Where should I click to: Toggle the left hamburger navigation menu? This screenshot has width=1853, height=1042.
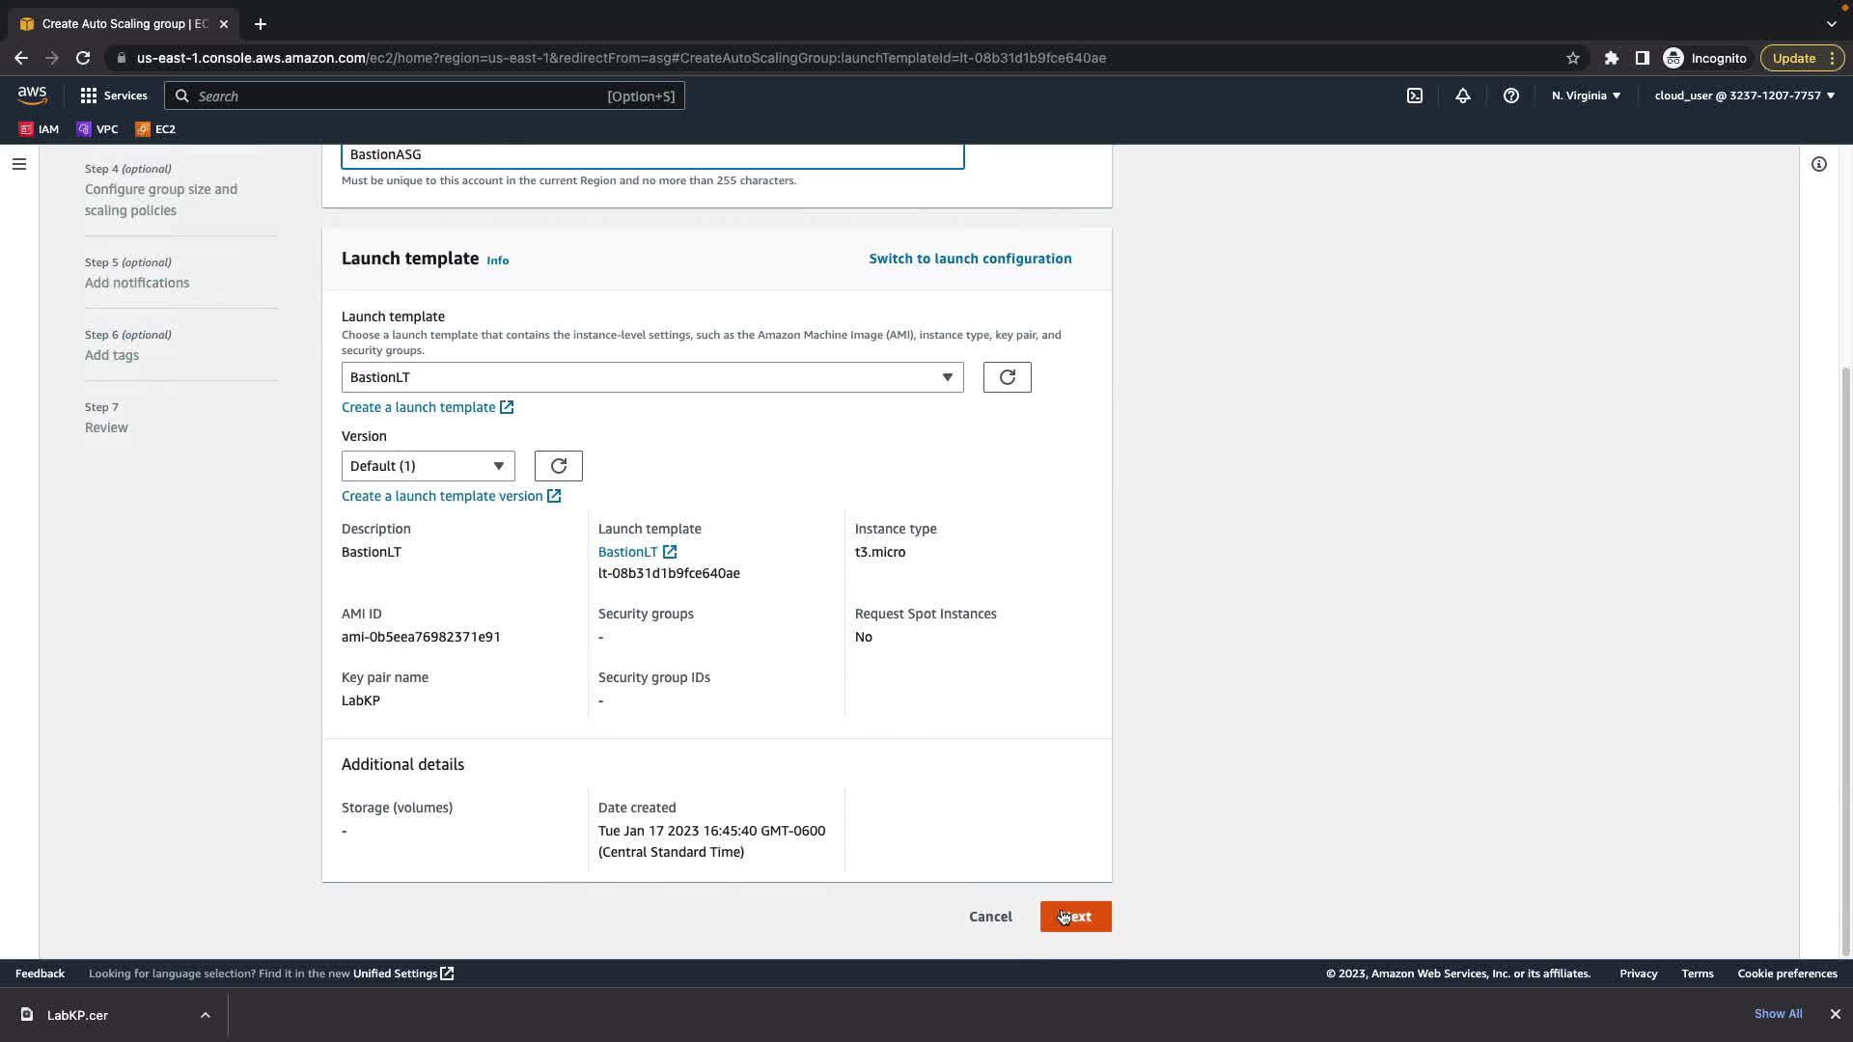tap(18, 164)
